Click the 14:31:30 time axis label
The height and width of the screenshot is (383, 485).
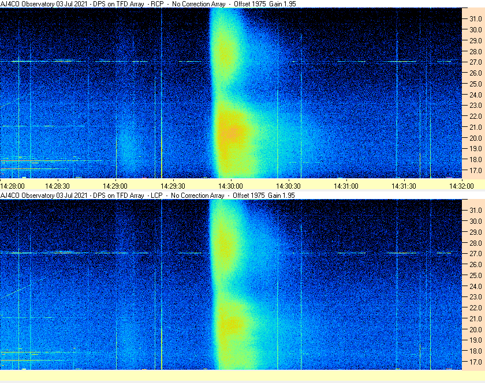pos(404,186)
